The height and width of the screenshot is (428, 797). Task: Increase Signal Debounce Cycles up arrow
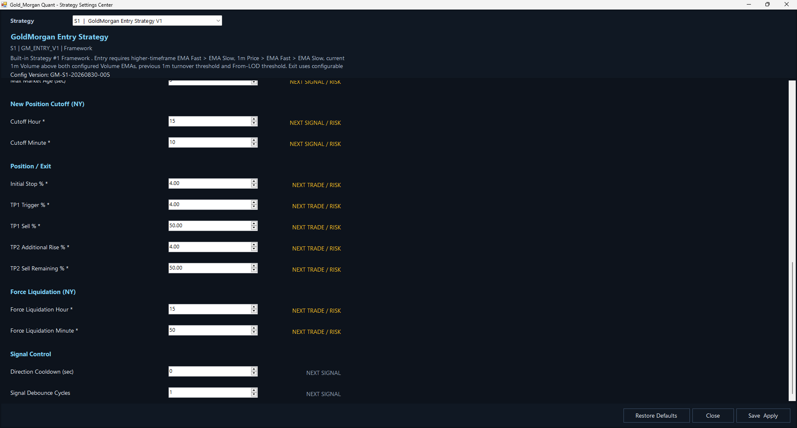pos(254,390)
